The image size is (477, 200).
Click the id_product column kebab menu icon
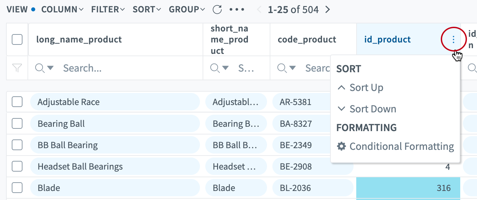[x=453, y=40]
